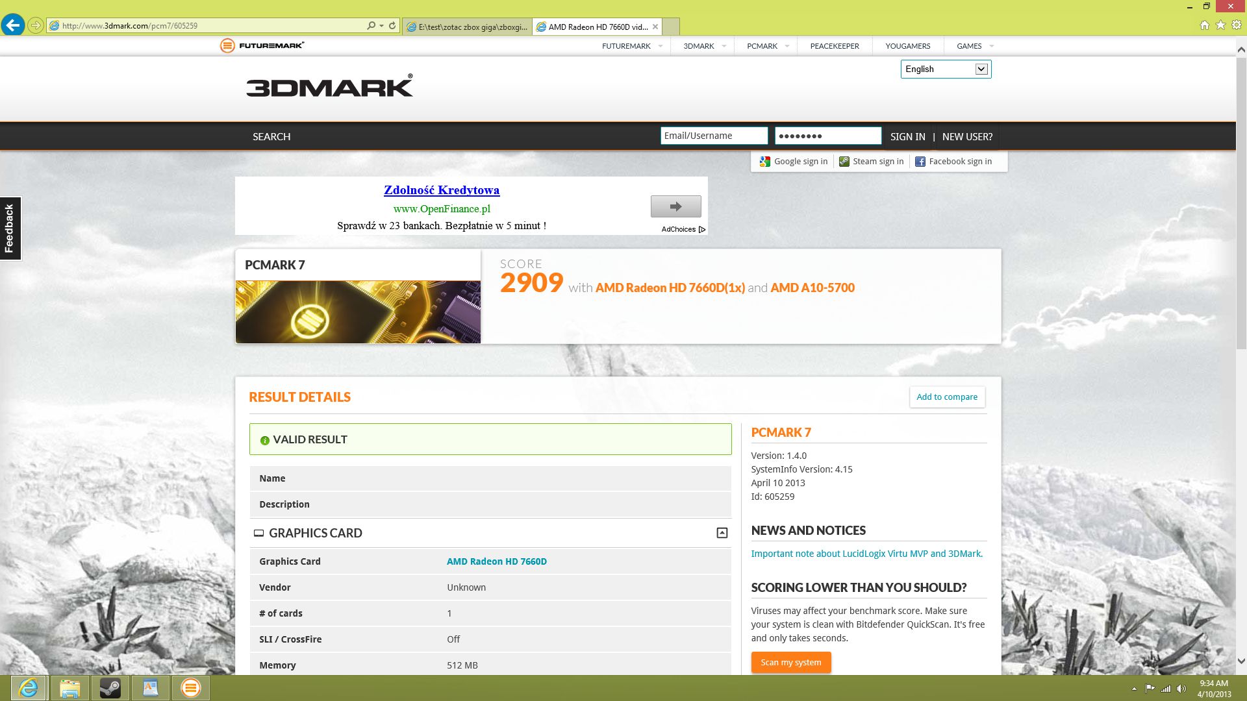Open the YOUGAMERS menu item
This screenshot has width=1247, height=701.
point(908,46)
